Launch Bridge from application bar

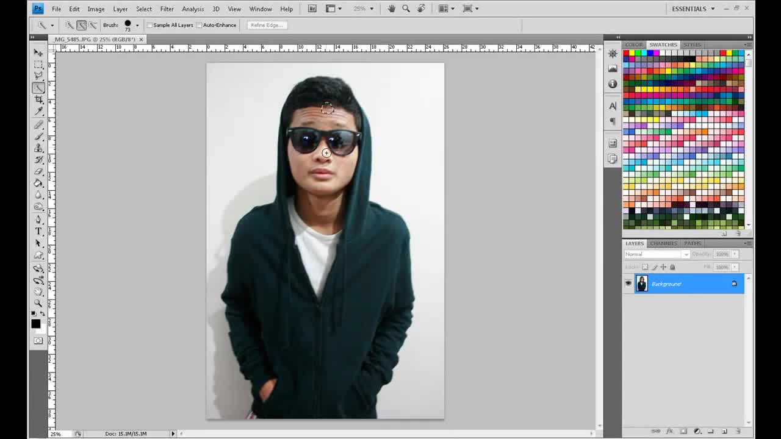pyautogui.click(x=312, y=9)
